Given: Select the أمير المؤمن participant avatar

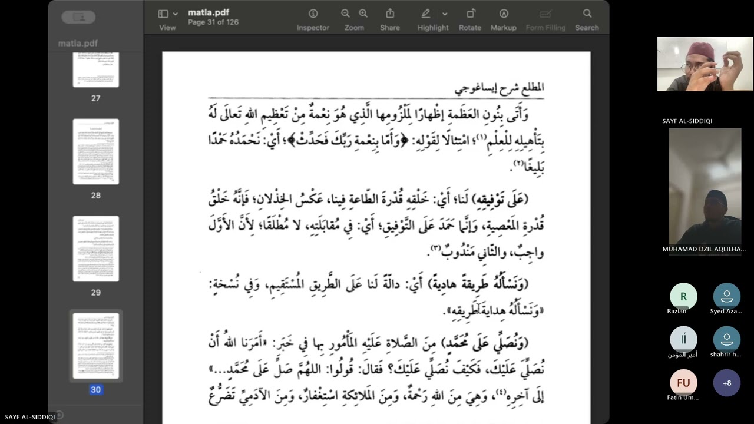Looking at the screenshot, I should pos(683,339).
